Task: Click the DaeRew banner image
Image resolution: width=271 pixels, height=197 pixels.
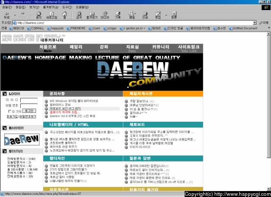Action: pos(22,140)
